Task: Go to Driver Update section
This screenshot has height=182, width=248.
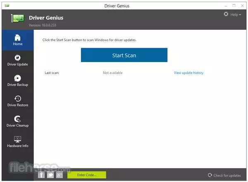Action: click(x=17, y=60)
